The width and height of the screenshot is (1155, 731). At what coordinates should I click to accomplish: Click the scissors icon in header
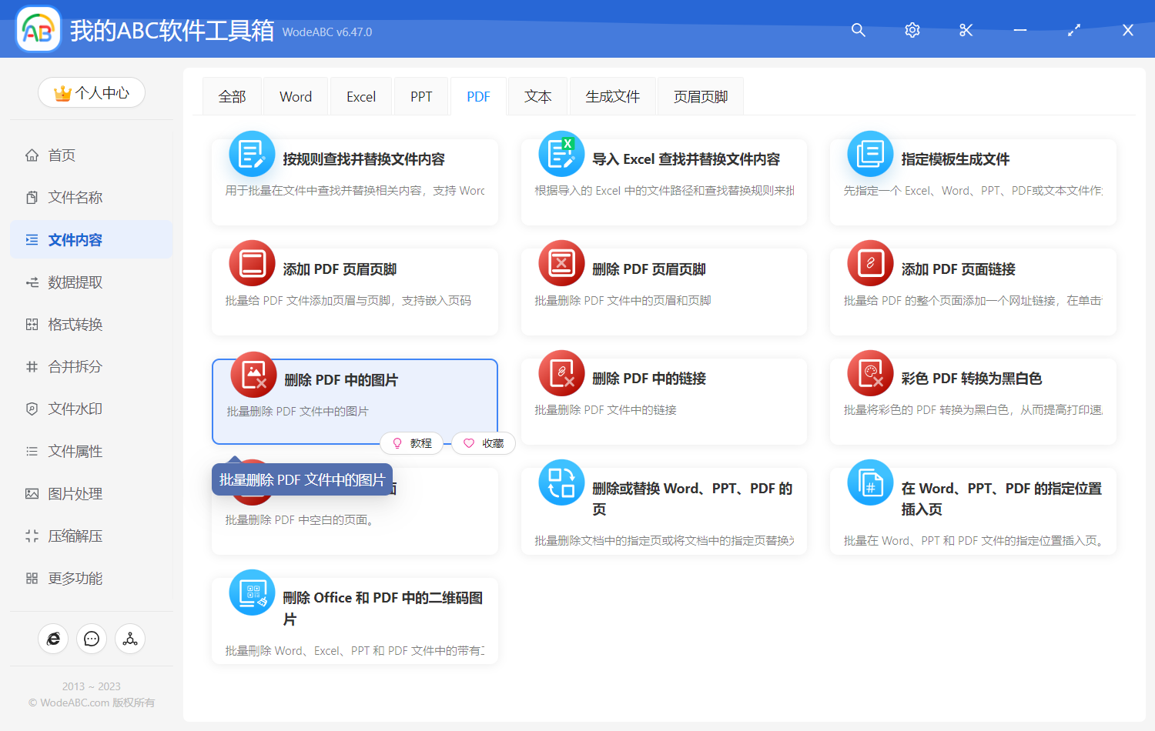966,30
